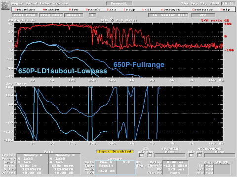Click the Microphone Name input field

(x=220, y=155)
